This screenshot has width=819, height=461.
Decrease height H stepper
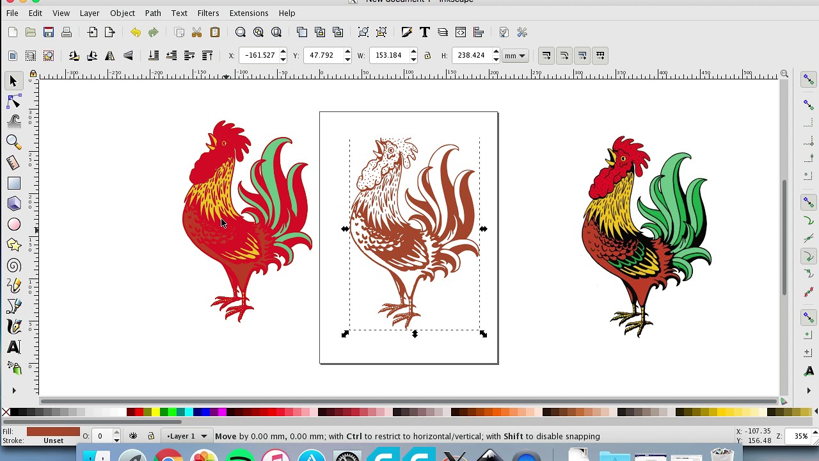[496, 60]
